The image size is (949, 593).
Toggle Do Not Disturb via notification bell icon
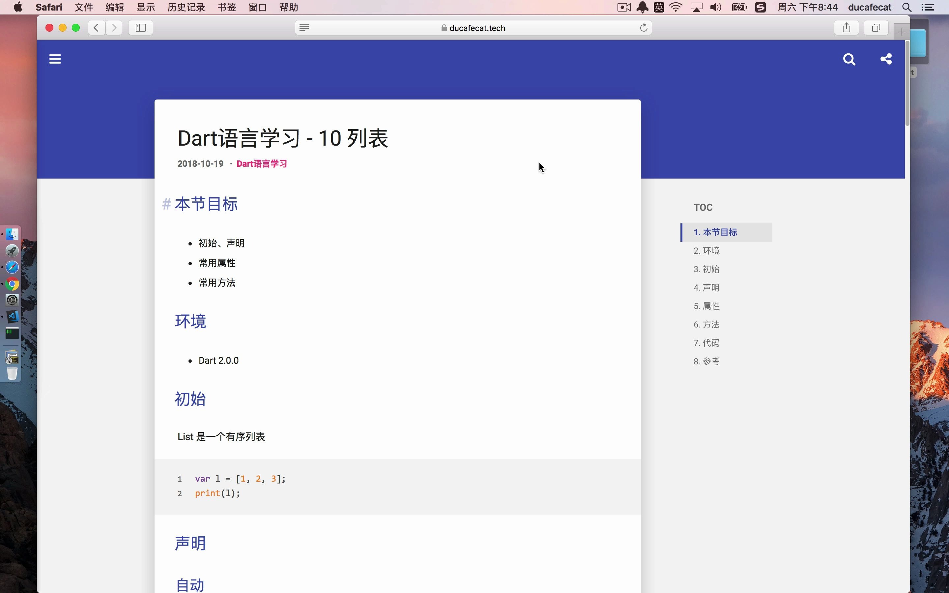(x=642, y=7)
